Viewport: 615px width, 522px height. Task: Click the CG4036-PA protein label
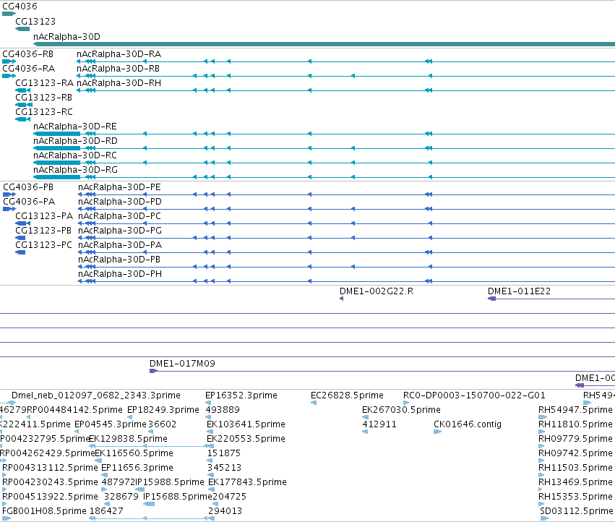pyautogui.click(x=29, y=201)
